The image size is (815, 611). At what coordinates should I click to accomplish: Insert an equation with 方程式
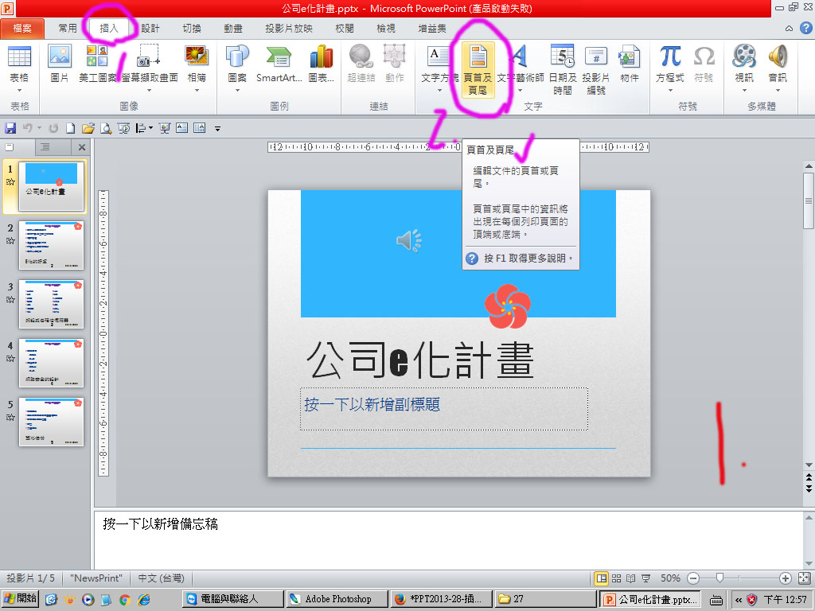(x=670, y=56)
